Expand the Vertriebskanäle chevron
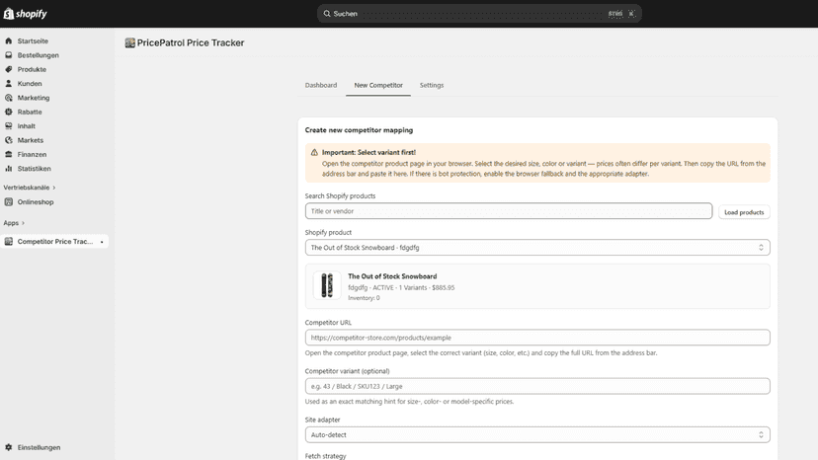The height and width of the screenshot is (460, 818). point(53,188)
